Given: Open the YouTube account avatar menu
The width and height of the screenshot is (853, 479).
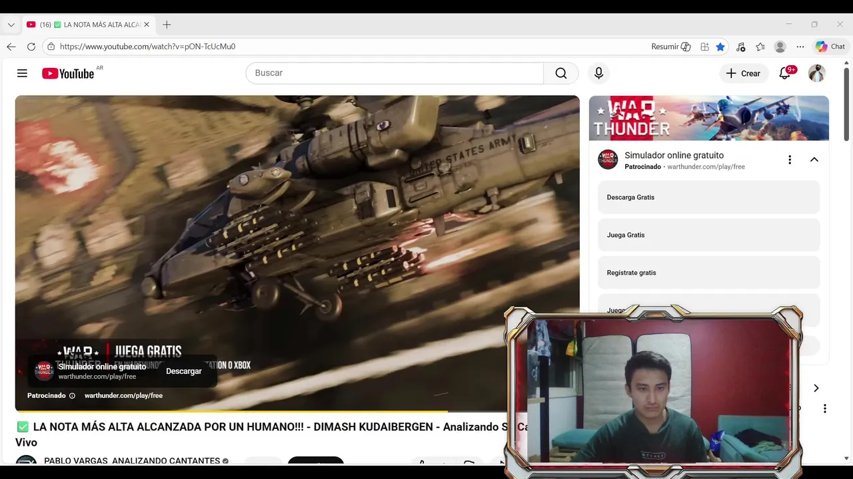Looking at the screenshot, I should (817, 73).
